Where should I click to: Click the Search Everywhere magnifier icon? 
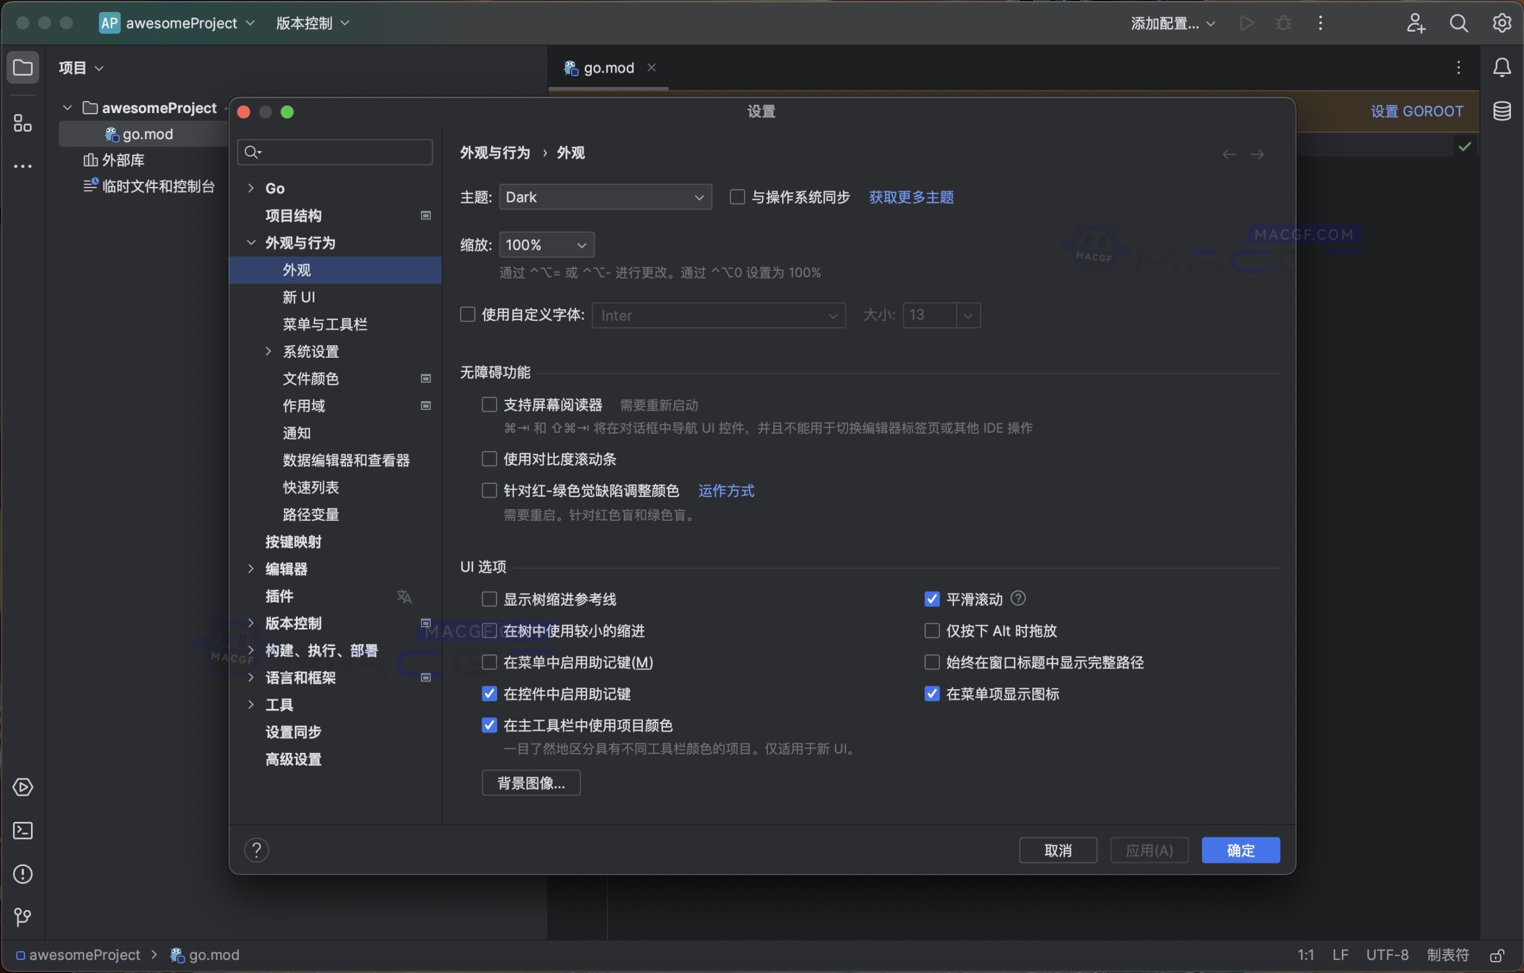point(1459,23)
